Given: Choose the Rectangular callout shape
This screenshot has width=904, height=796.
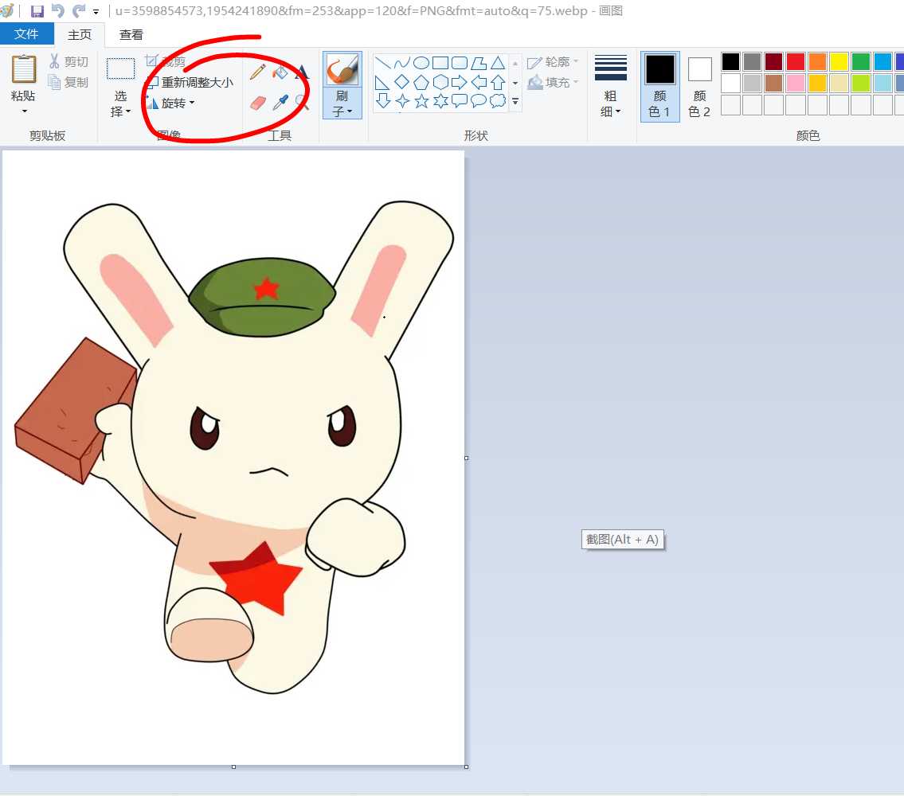Looking at the screenshot, I should 460,101.
